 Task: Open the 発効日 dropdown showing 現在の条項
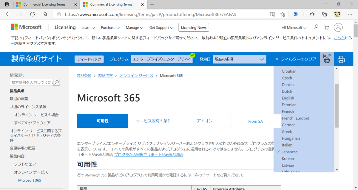(x=240, y=59)
